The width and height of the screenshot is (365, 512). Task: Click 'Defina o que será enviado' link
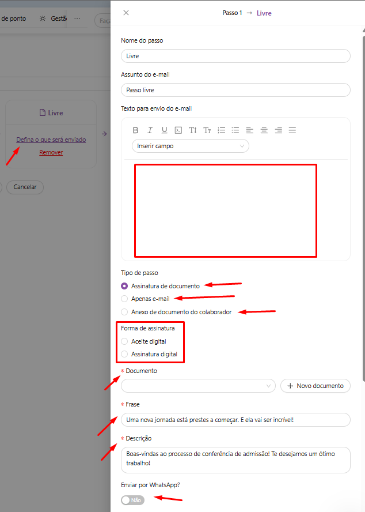(x=51, y=140)
